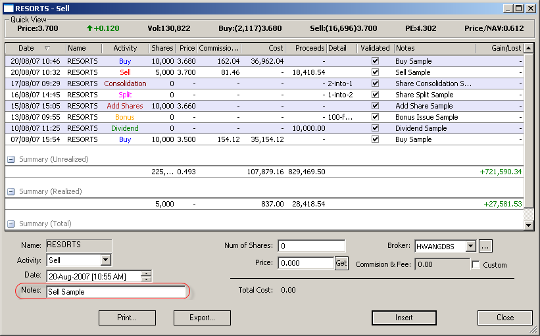Collapse the Summary (Total) section

[11, 224]
